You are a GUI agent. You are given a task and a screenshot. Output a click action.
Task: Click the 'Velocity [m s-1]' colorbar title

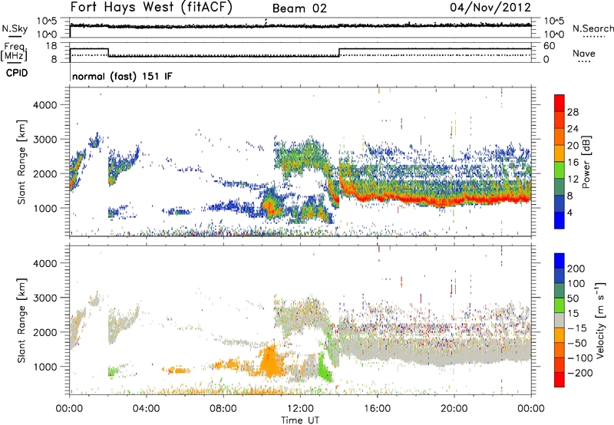pos(600,320)
